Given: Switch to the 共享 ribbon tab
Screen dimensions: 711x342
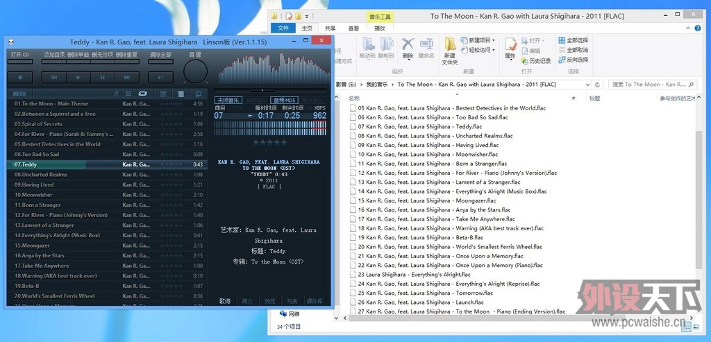Looking at the screenshot, I should pos(331,28).
